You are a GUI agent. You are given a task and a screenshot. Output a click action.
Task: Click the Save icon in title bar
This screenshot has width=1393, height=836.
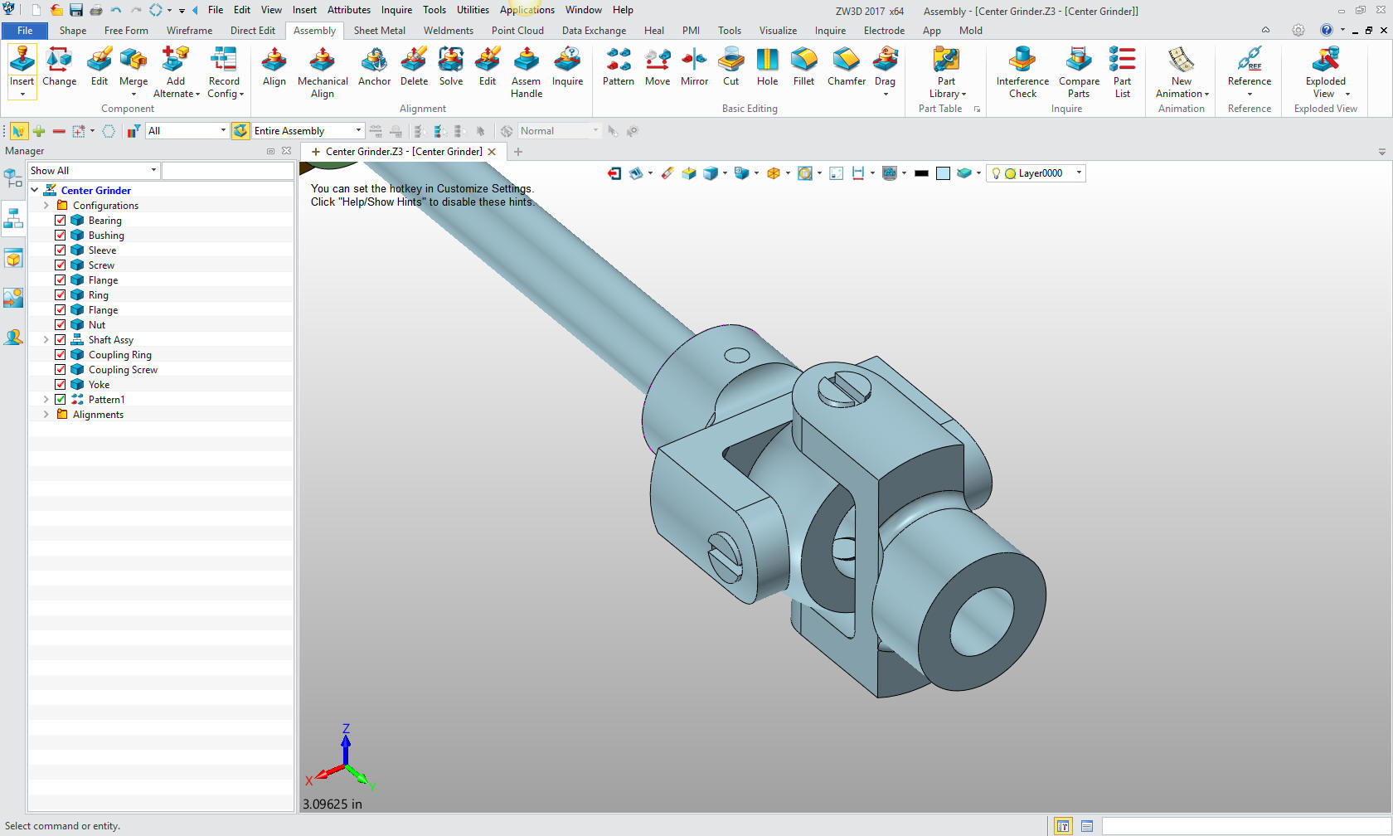tap(76, 10)
